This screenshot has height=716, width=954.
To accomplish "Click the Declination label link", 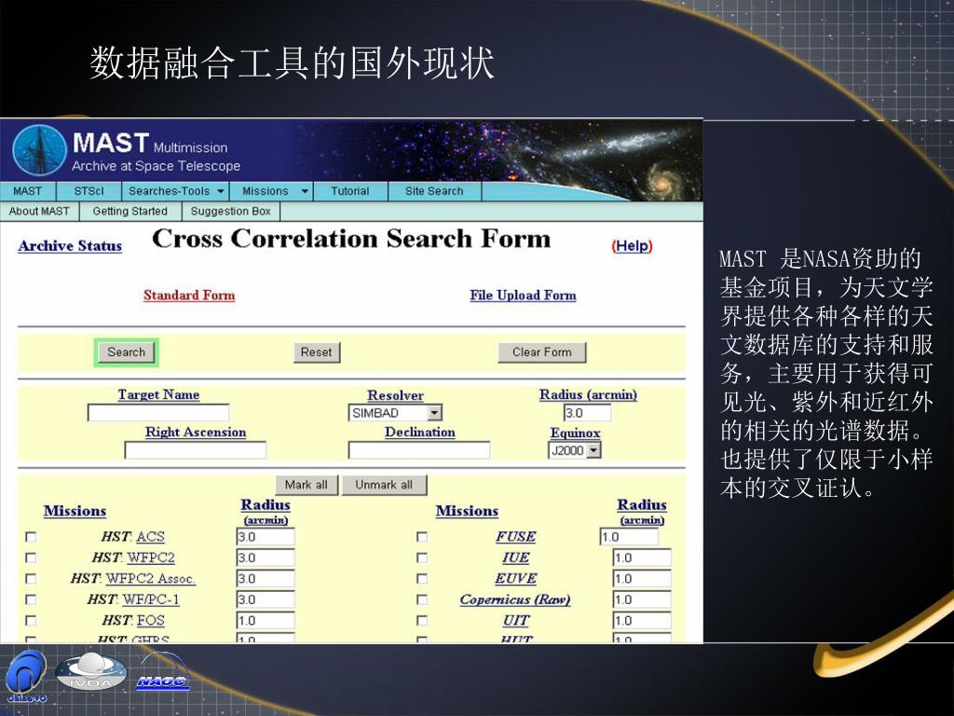I will tap(420, 433).
